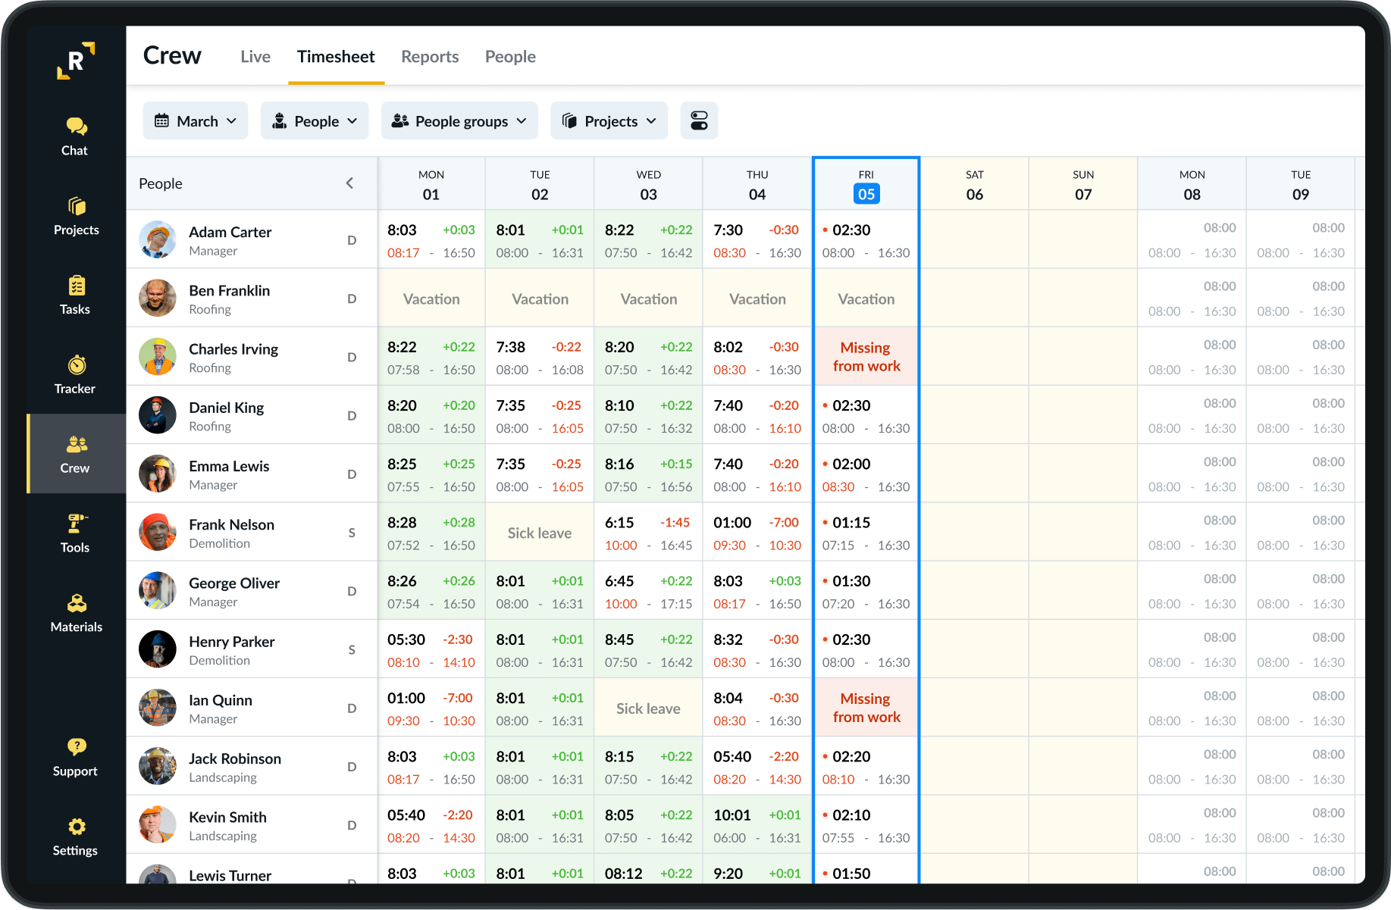
Task: Collapse the People column with the chevron
Action: click(349, 183)
